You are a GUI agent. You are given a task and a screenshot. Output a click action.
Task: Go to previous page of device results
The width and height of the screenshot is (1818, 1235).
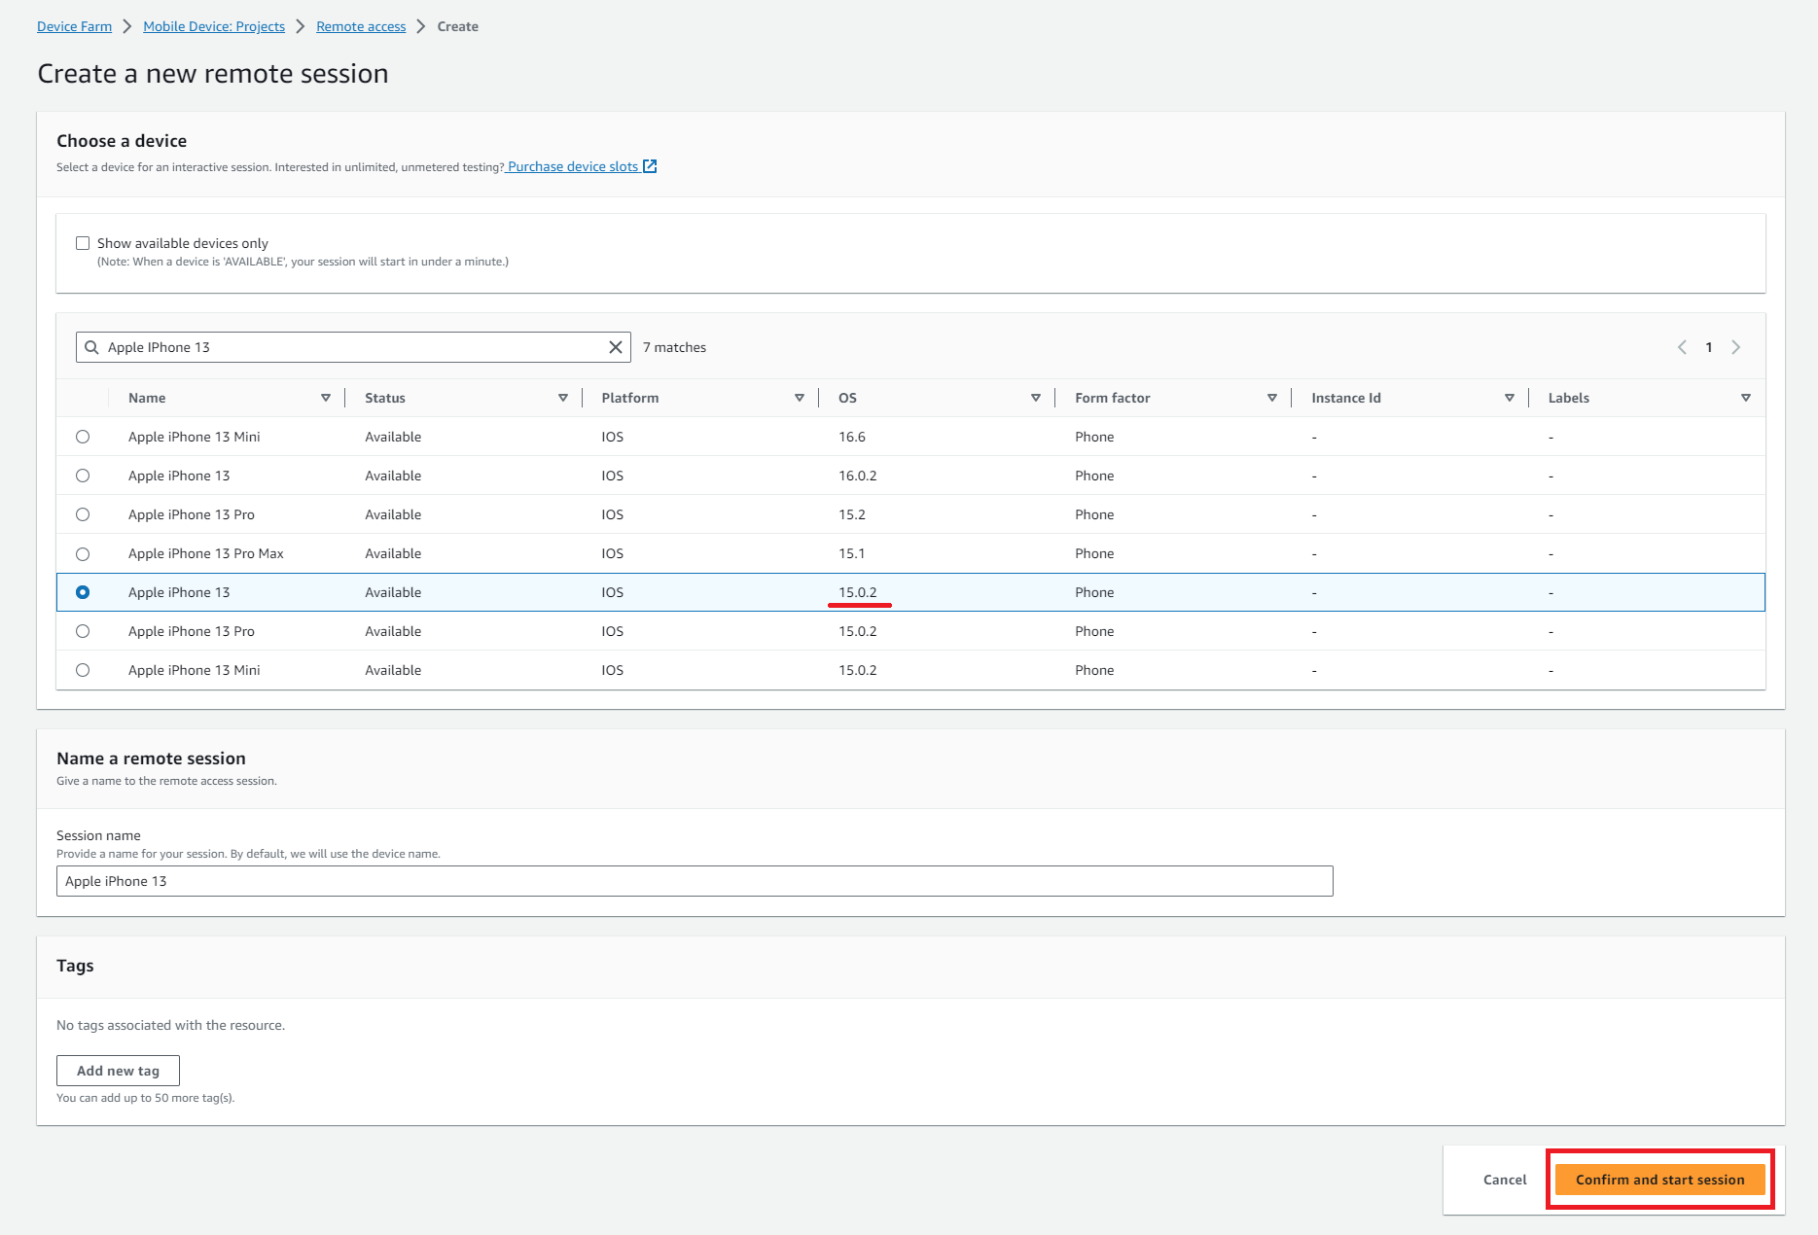pyautogui.click(x=1682, y=347)
